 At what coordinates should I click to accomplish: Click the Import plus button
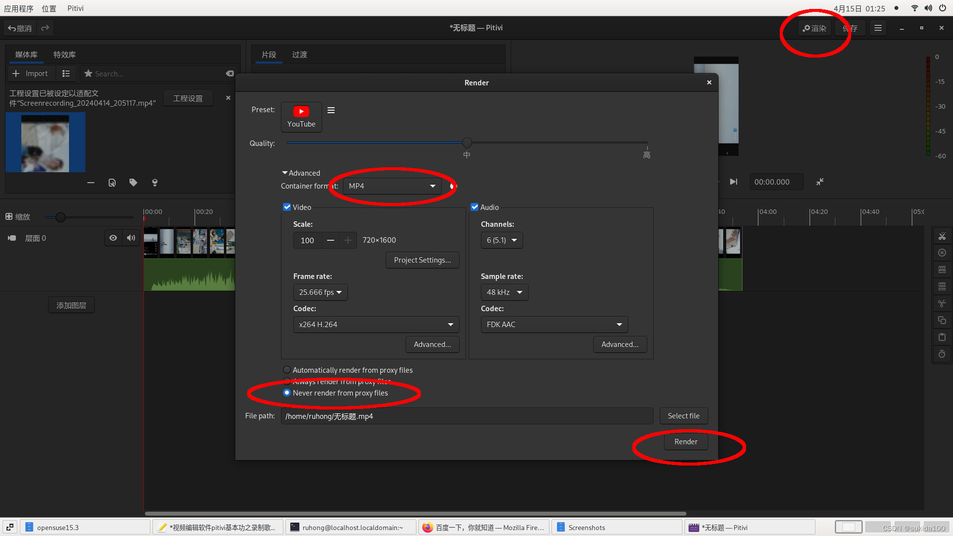click(x=30, y=73)
